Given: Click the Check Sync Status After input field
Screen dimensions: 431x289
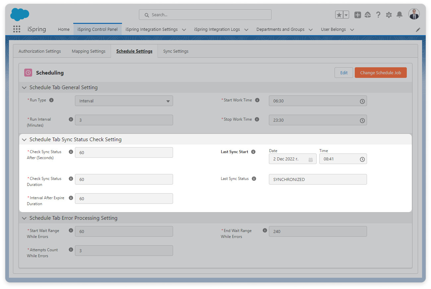Looking at the screenshot, I should pyautogui.click(x=124, y=152).
